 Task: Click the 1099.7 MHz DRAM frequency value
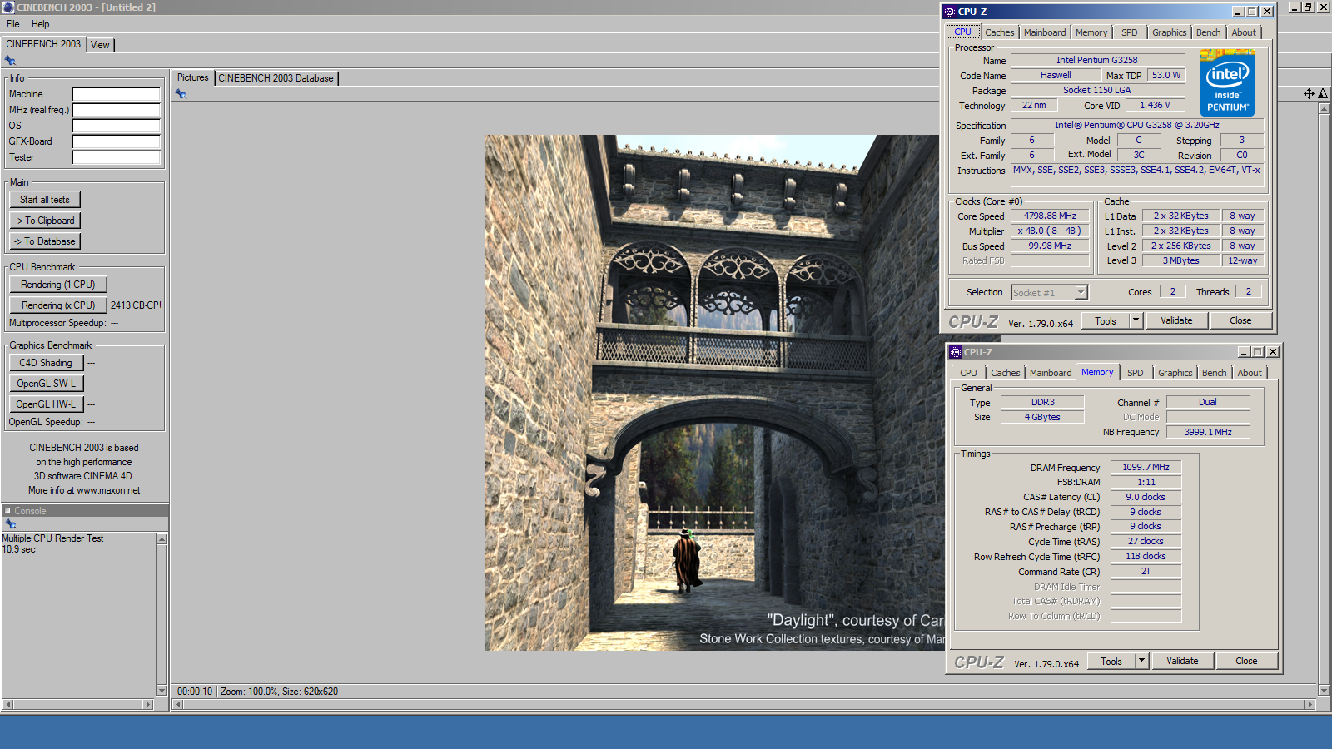[x=1146, y=468]
